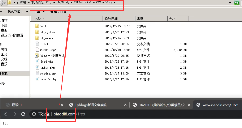Image resolution: width=242 pixels, height=128 pixels.
Task: Select the index.php file
Action: pos(47,68)
